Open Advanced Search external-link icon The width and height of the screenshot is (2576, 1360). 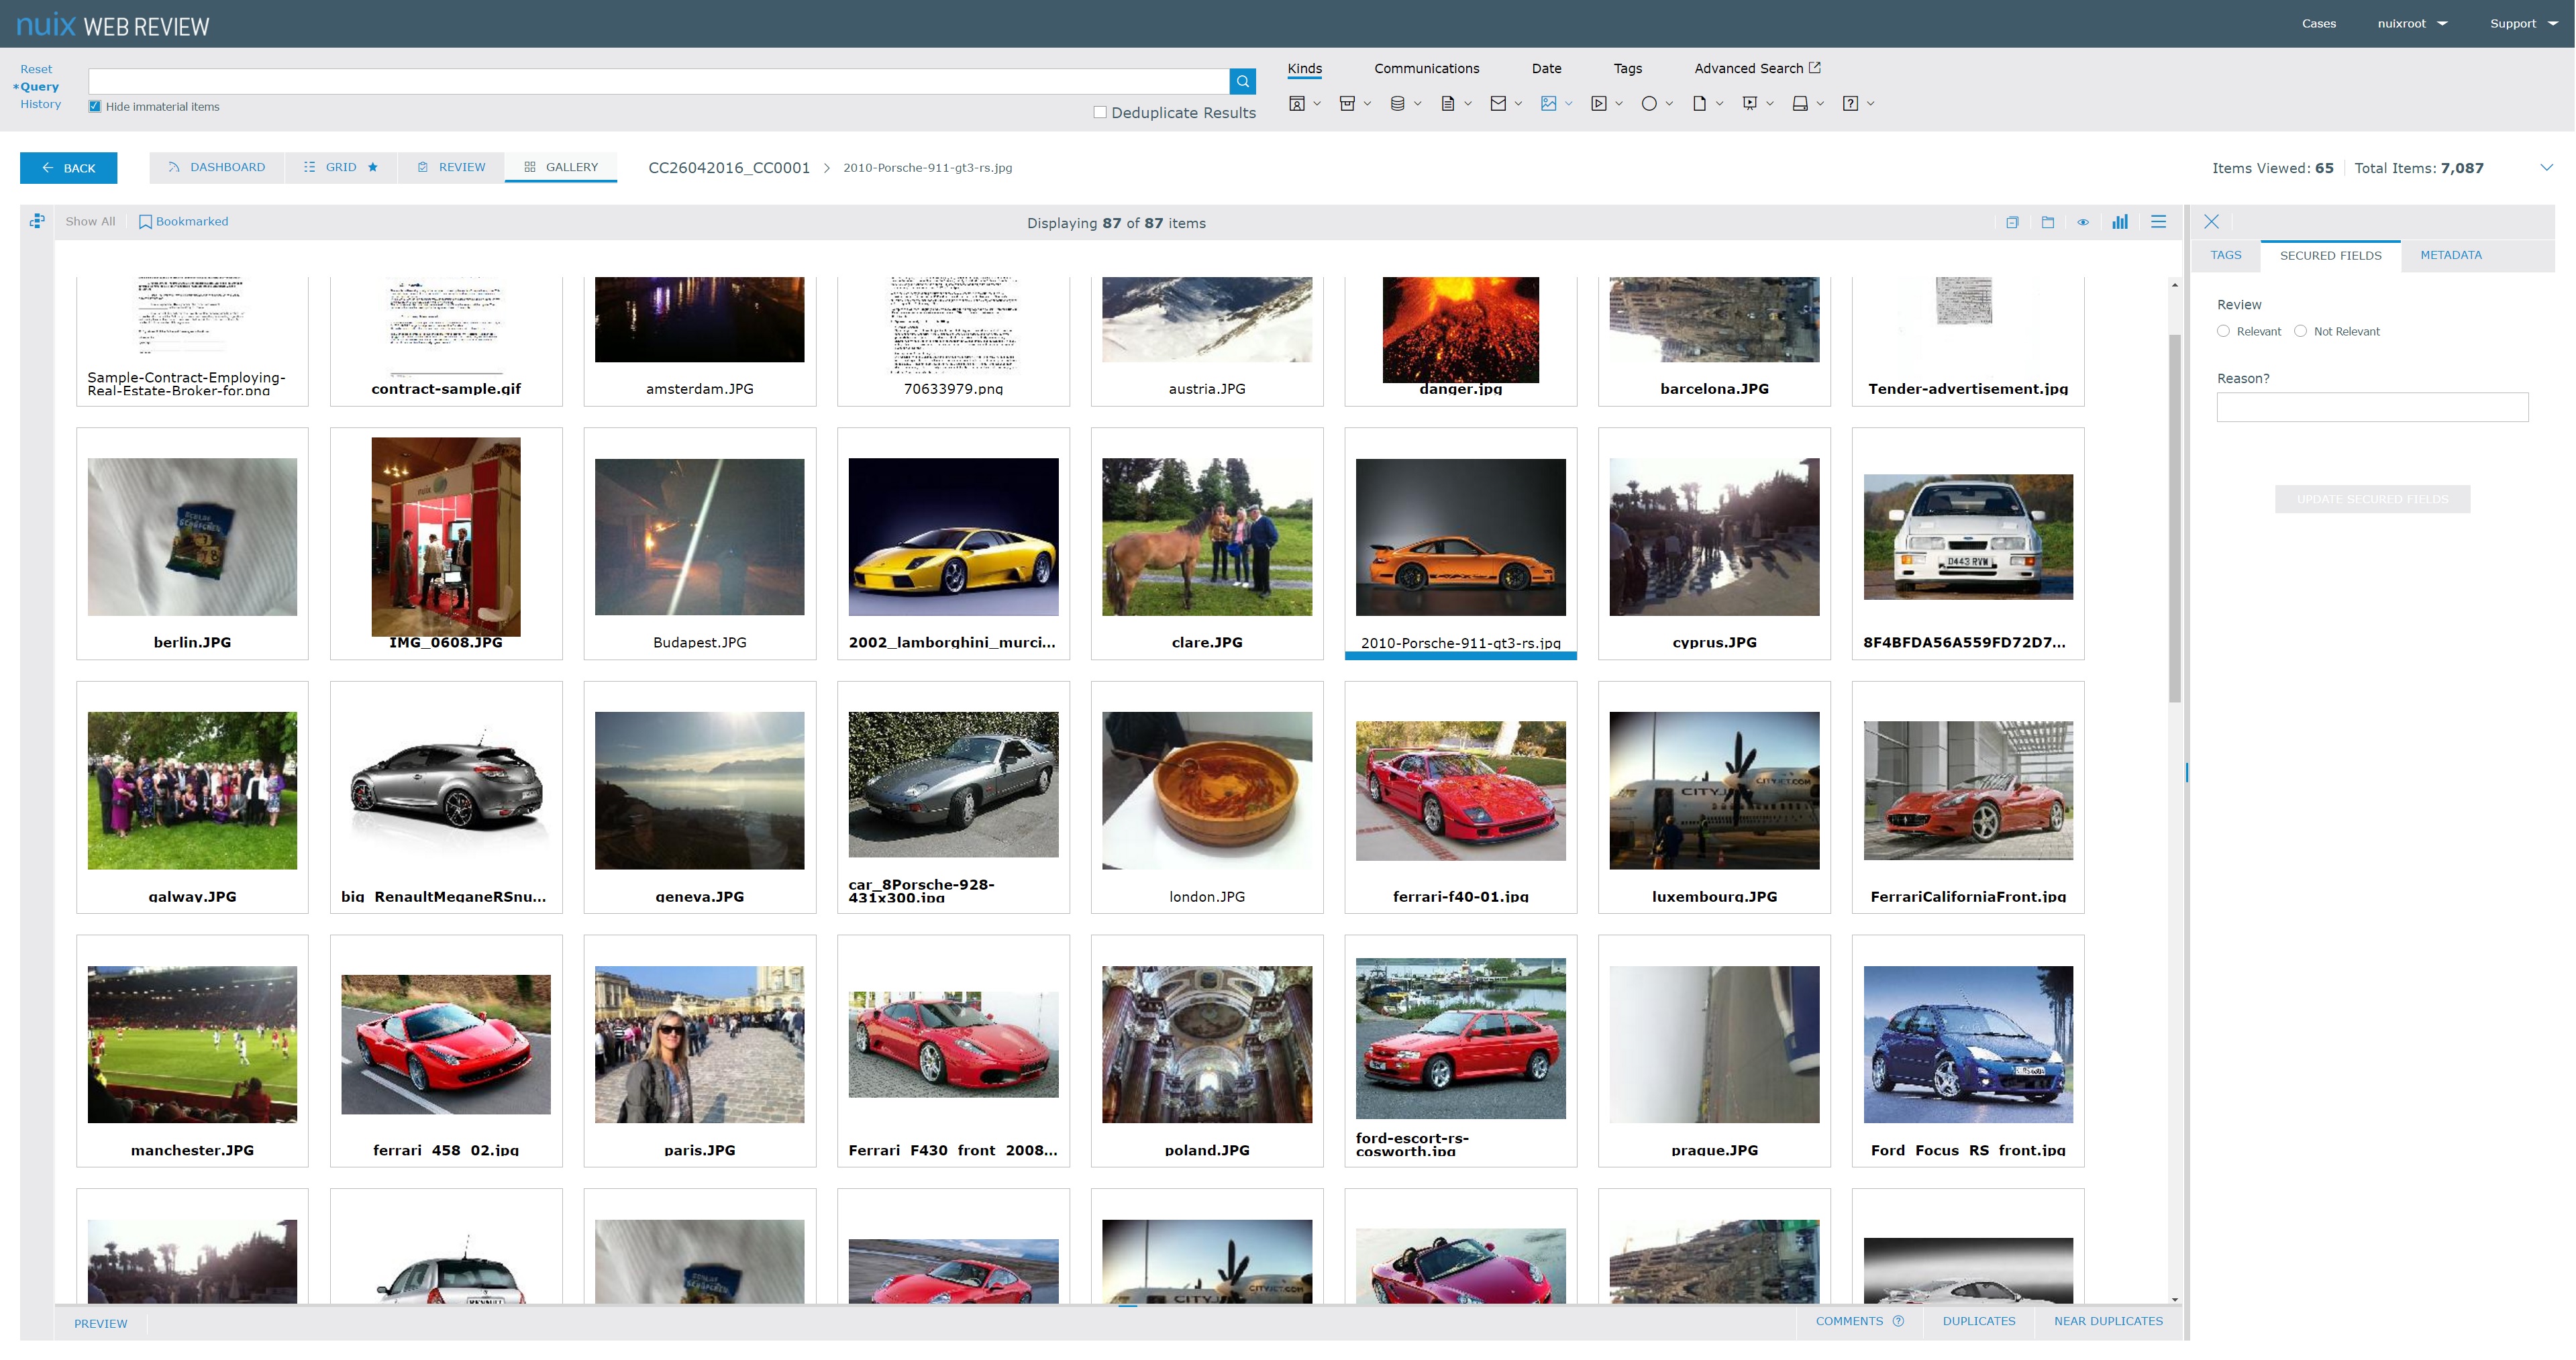click(1814, 68)
